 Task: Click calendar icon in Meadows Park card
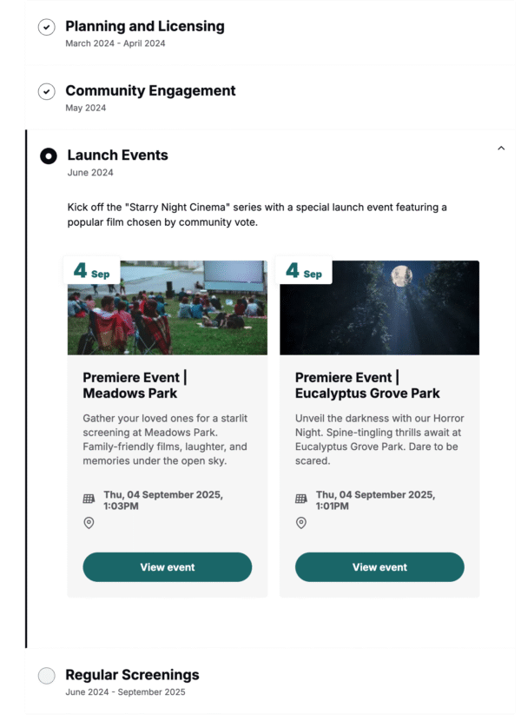(x=89, y=499)
